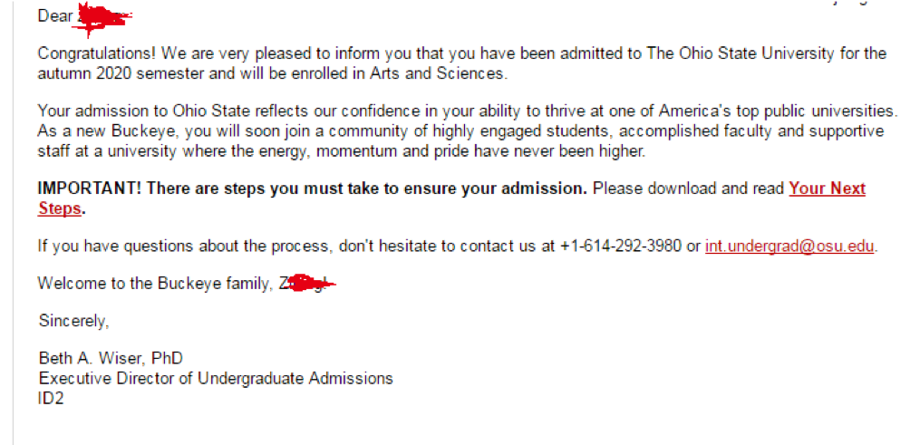Click the Sincerely, closing line
Viewport: 910px width, 445px height.
coord(73,321)
